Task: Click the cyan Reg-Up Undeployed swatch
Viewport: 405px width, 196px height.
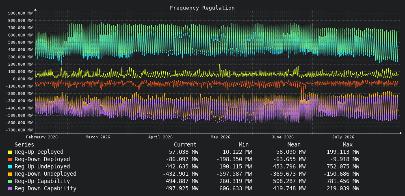Action: [x=10, y=167]
